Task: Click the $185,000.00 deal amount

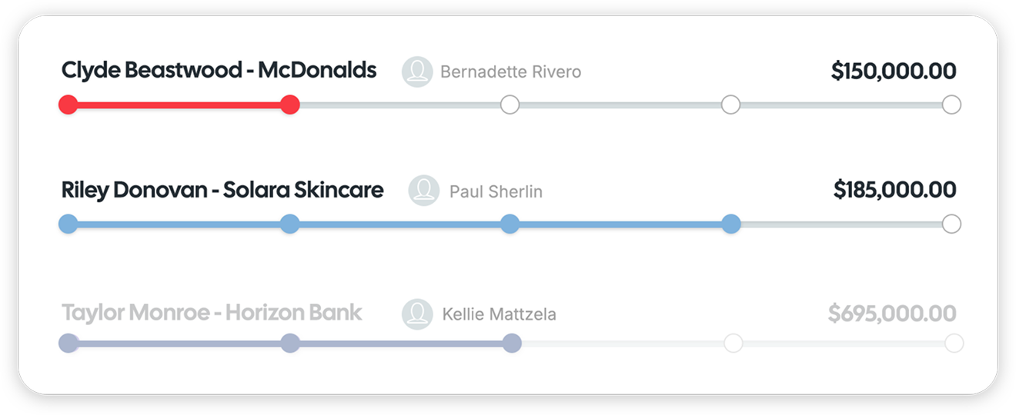Action: [x=894, y=190]
